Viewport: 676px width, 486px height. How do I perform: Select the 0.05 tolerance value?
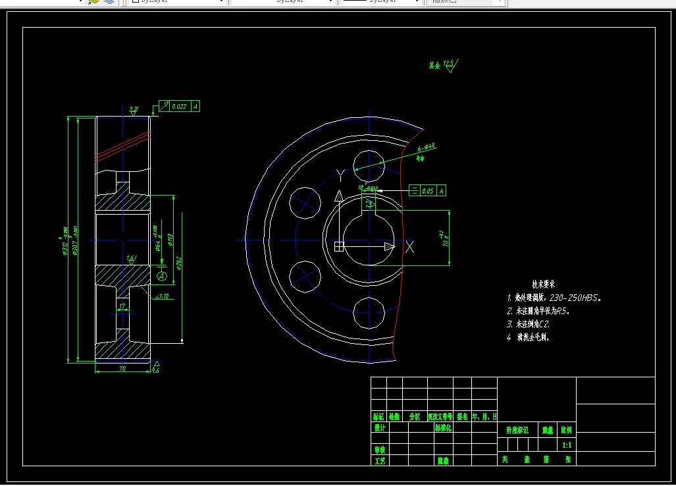tap(428, 190)
